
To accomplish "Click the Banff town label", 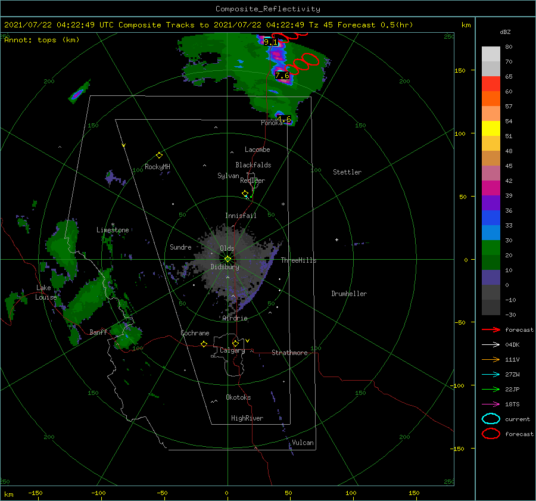I will 98,332.
